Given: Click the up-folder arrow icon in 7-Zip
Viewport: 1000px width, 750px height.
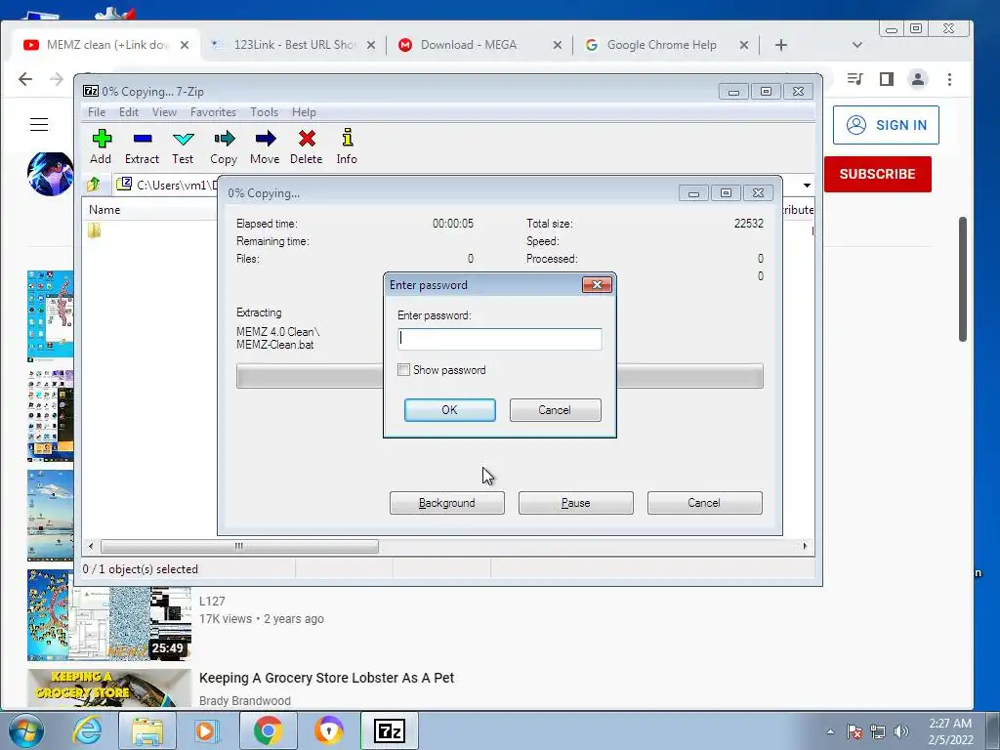Looking at the screenshot, I should click(x=94, y=185).
